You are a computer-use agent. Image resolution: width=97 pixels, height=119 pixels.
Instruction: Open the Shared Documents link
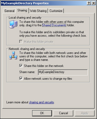54,25
